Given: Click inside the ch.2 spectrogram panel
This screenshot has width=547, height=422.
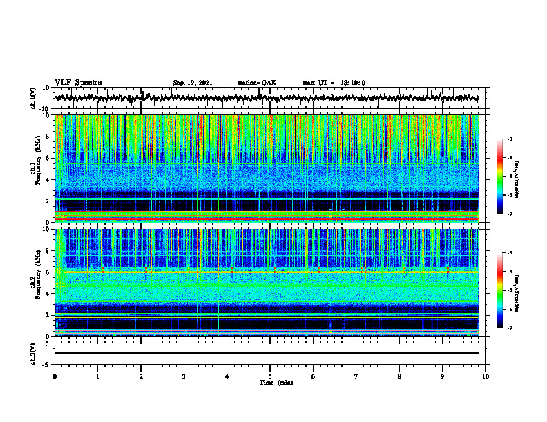Looking at the screenshot, I should point(267,283).
